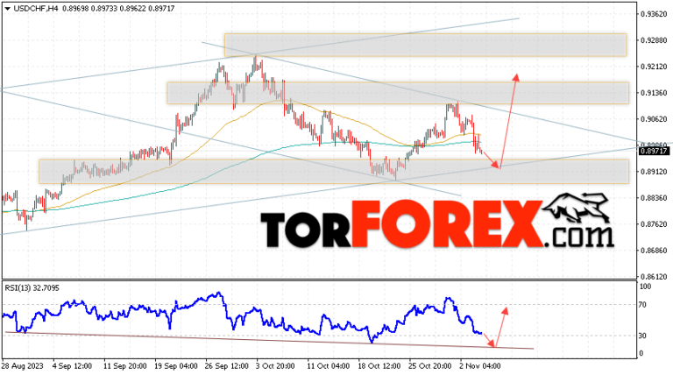This screenshot has width=673, height=375.
Task: Click the 0.93620 price axis label
Action: click(x=653, y=15)
